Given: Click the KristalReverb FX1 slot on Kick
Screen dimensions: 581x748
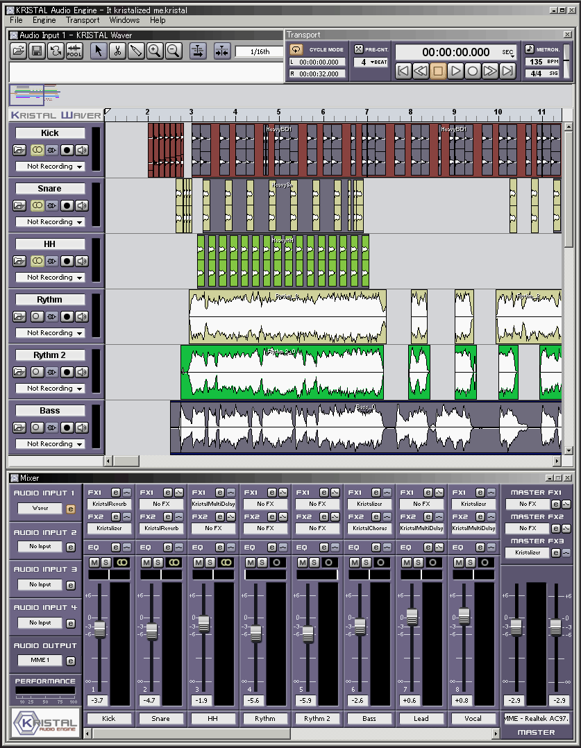Looking at the screenshot, I should point(108,504).
